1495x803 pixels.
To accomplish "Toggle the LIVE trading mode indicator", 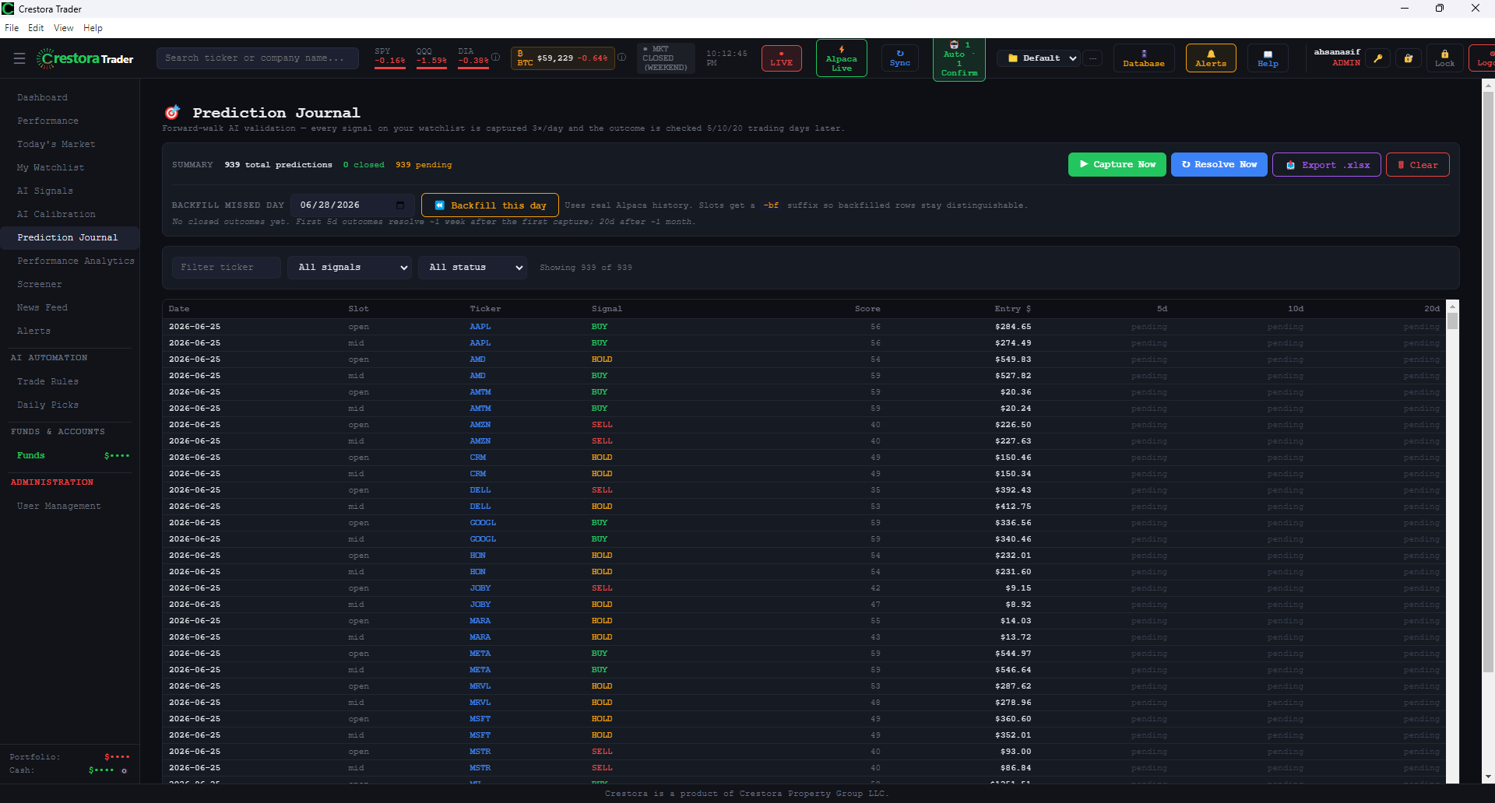I will (x=781, y=58).
